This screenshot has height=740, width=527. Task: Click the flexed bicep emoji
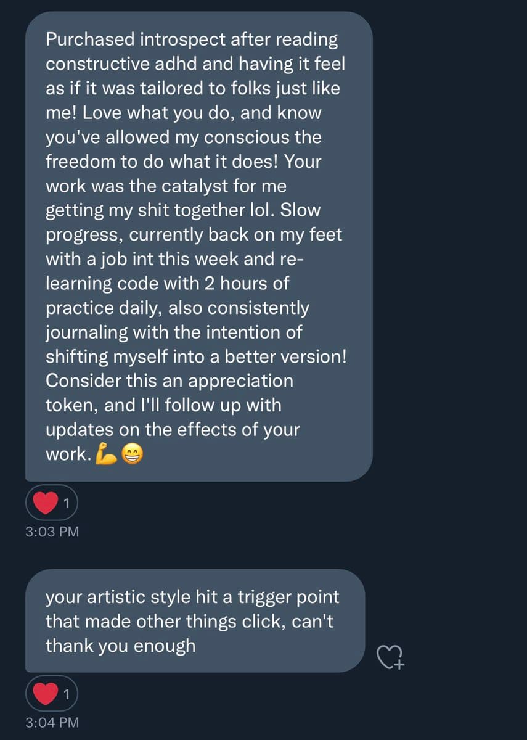[x=107, y=454]
